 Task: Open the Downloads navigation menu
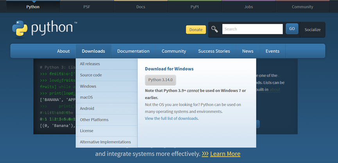tap(93, 51)
